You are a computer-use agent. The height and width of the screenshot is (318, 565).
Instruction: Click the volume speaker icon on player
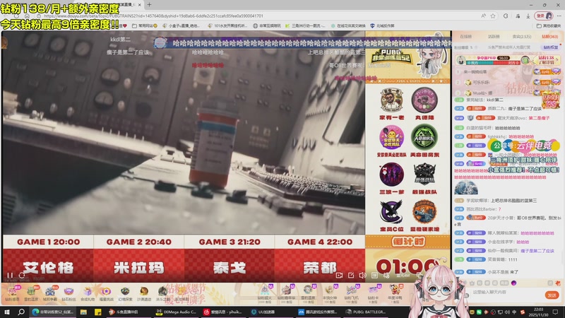click(x=362, y=275)
